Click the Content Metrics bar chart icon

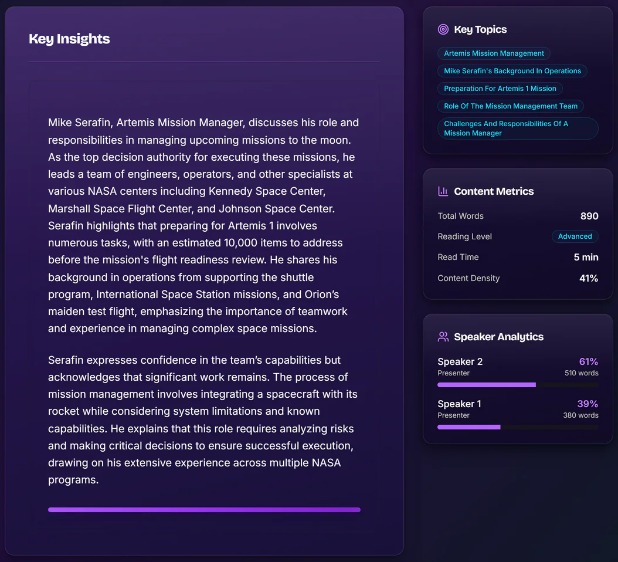[x=443, y=191]
